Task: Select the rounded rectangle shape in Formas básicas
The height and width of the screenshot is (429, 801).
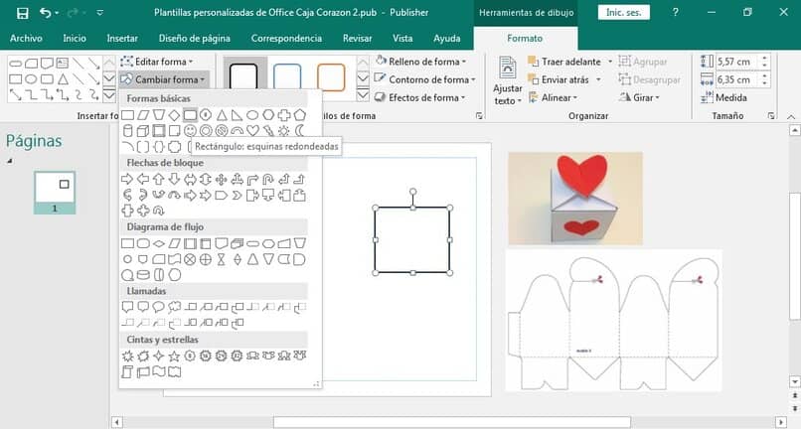Action: coord(190,115)
